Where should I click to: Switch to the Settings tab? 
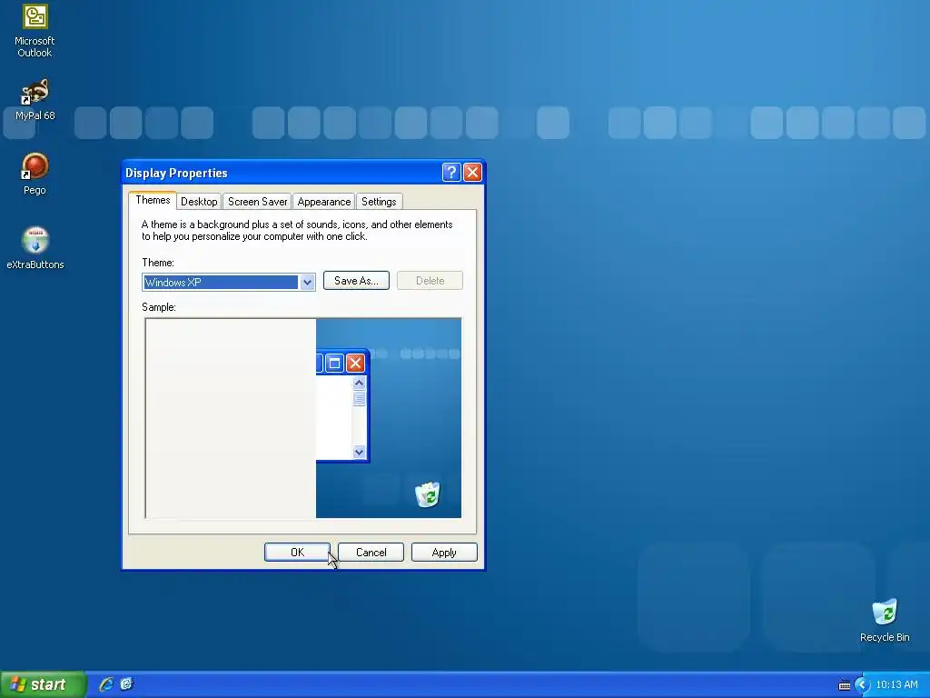(x=379, y=202)
